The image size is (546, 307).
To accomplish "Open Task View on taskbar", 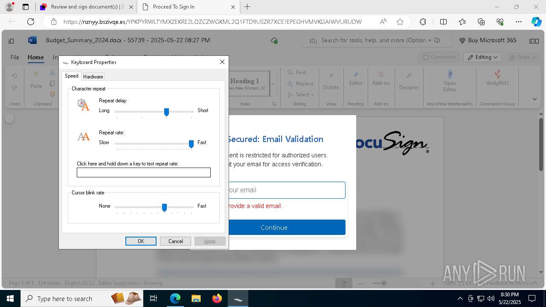I will point(154,298).
